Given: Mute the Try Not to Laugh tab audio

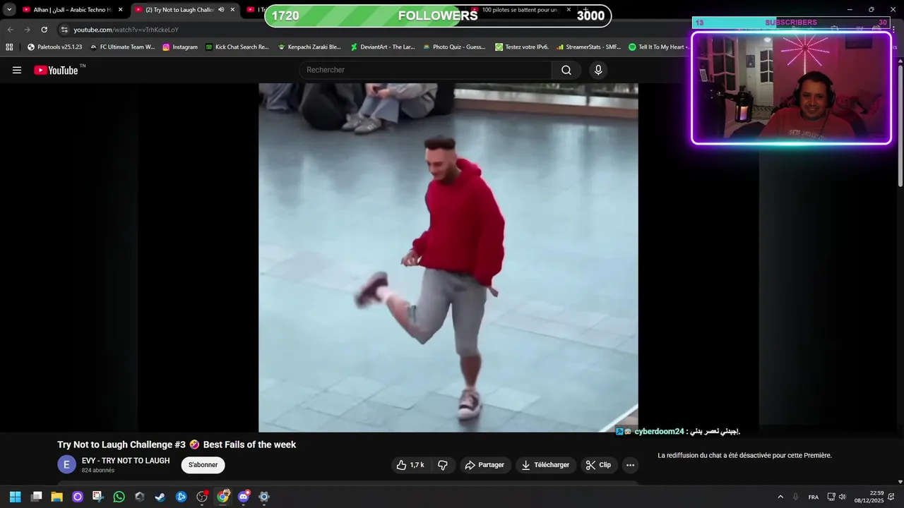Looking at the screenshot, I should 221,10.
